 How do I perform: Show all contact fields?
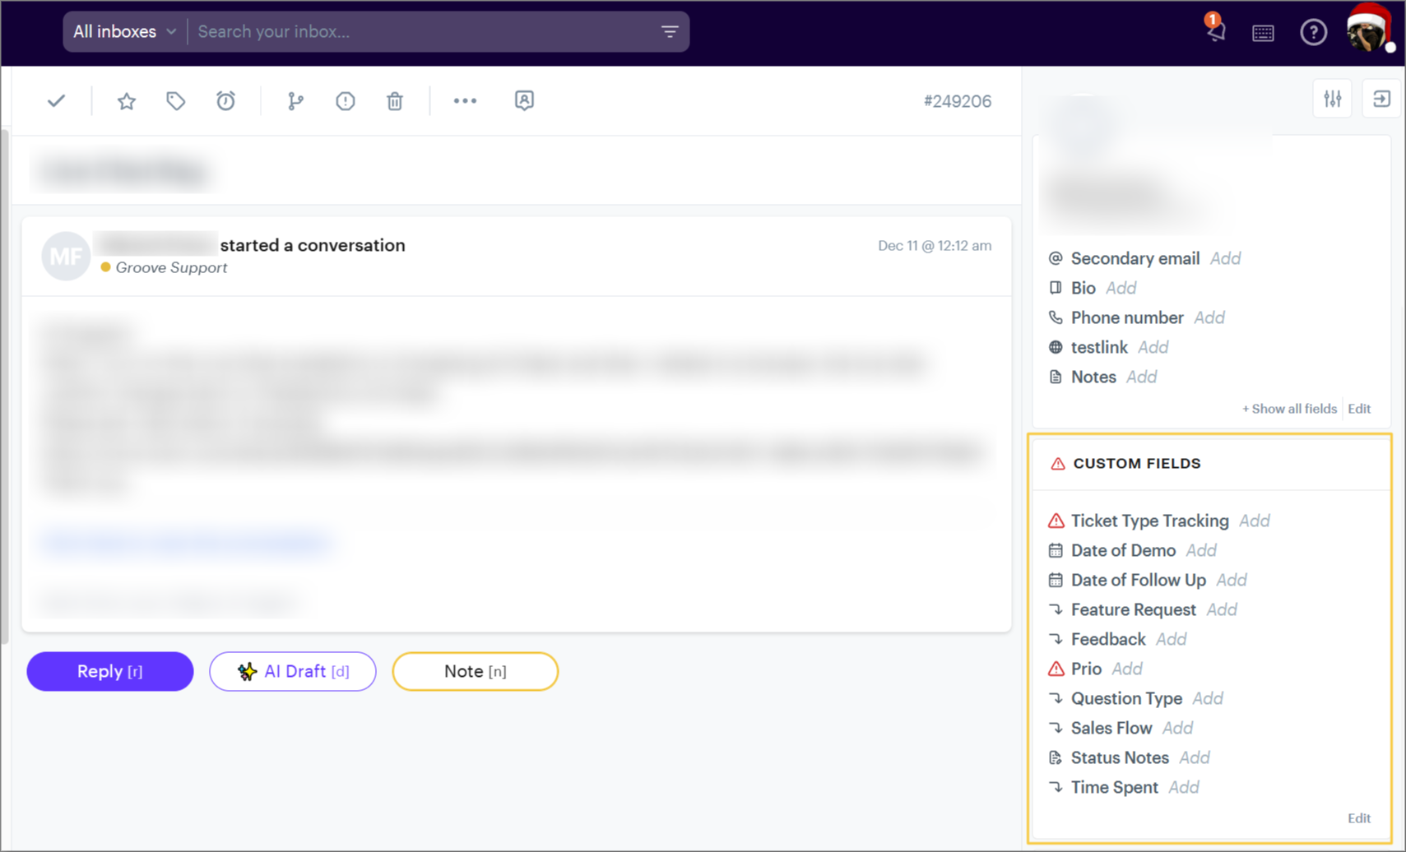tap(1289, 409)
